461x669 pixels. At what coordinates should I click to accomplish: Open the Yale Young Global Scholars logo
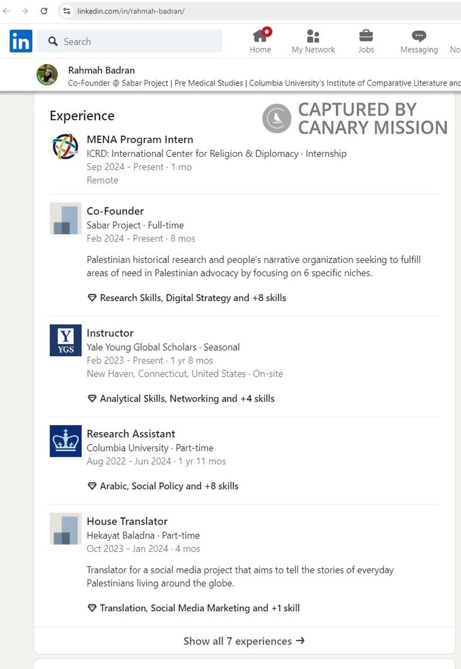click(x=65, y=340)
